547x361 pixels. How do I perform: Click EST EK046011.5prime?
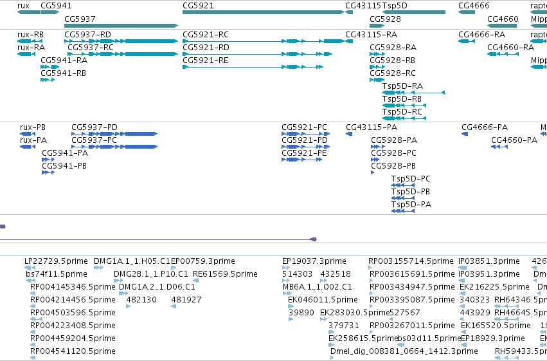coord(323,300)
